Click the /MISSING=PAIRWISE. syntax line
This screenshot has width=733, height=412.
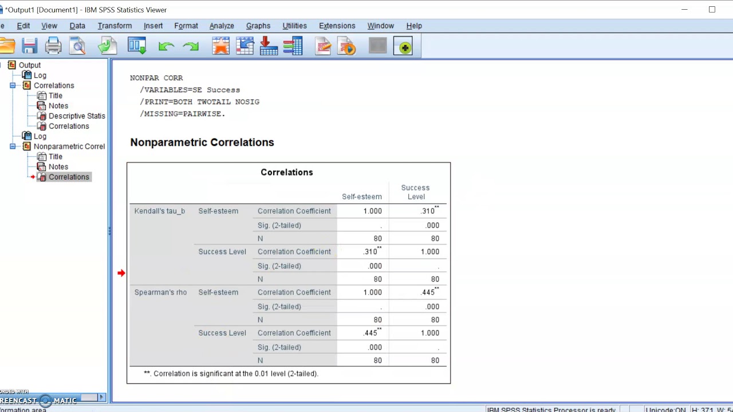point(182,114)
